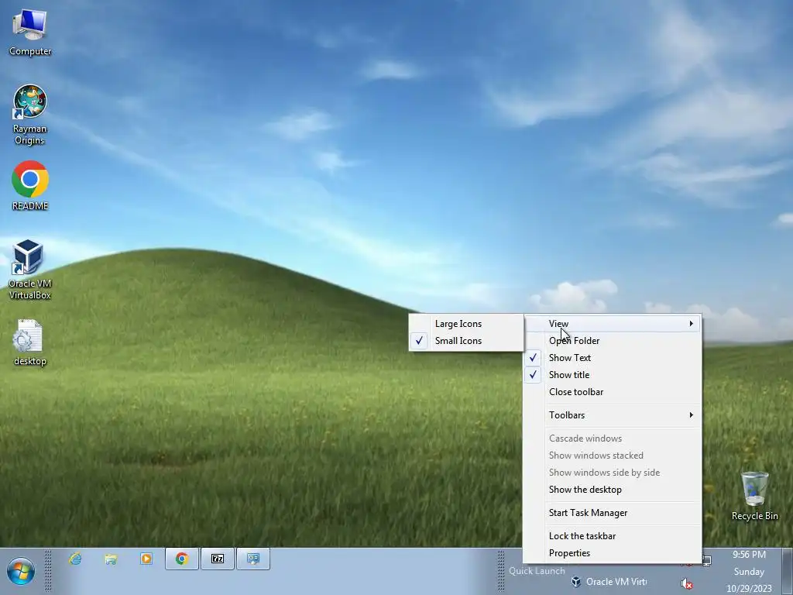
Task: Select the Rayman Origins shortcut icon
Action: (30, 115)
